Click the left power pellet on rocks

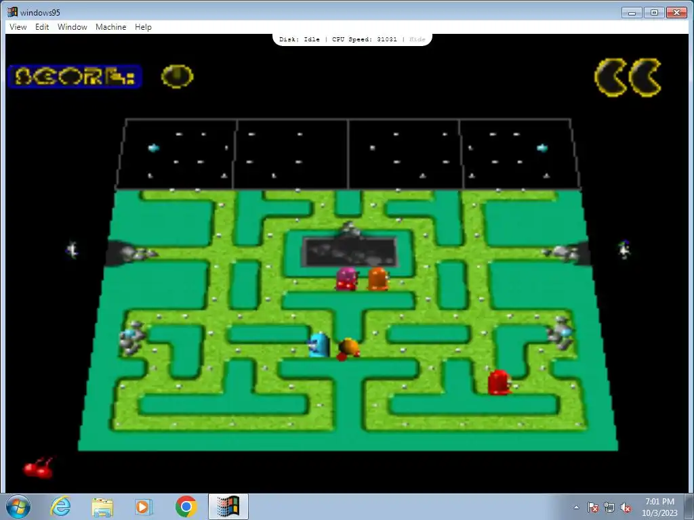tap(129, 332)
